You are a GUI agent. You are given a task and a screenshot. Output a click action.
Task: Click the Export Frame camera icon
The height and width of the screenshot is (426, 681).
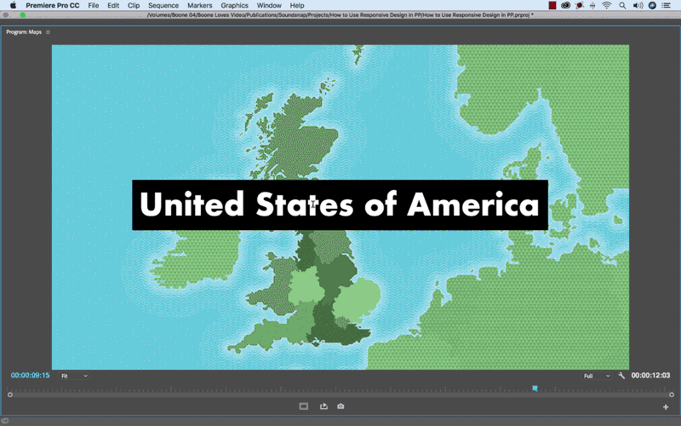340,406
